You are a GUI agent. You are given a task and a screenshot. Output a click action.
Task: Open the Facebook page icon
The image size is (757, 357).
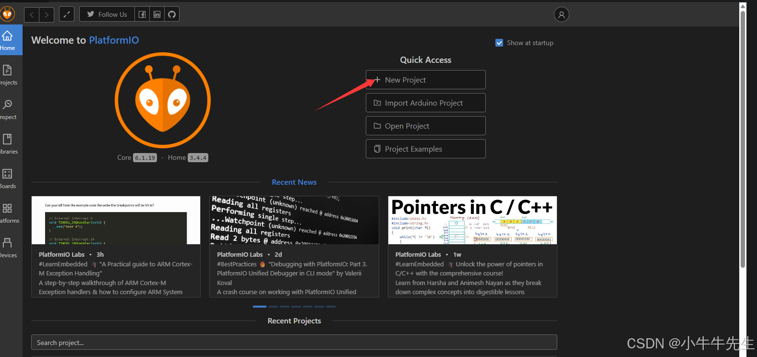pos(142,14)
